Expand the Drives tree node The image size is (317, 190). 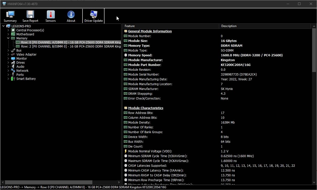click(x=8, y=63)
